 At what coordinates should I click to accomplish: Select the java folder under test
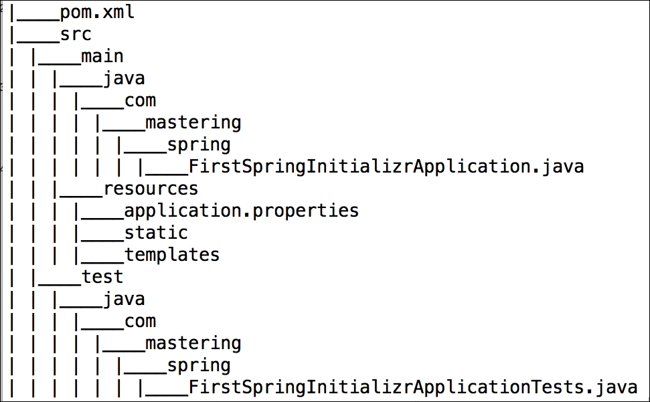click(123, 299)
